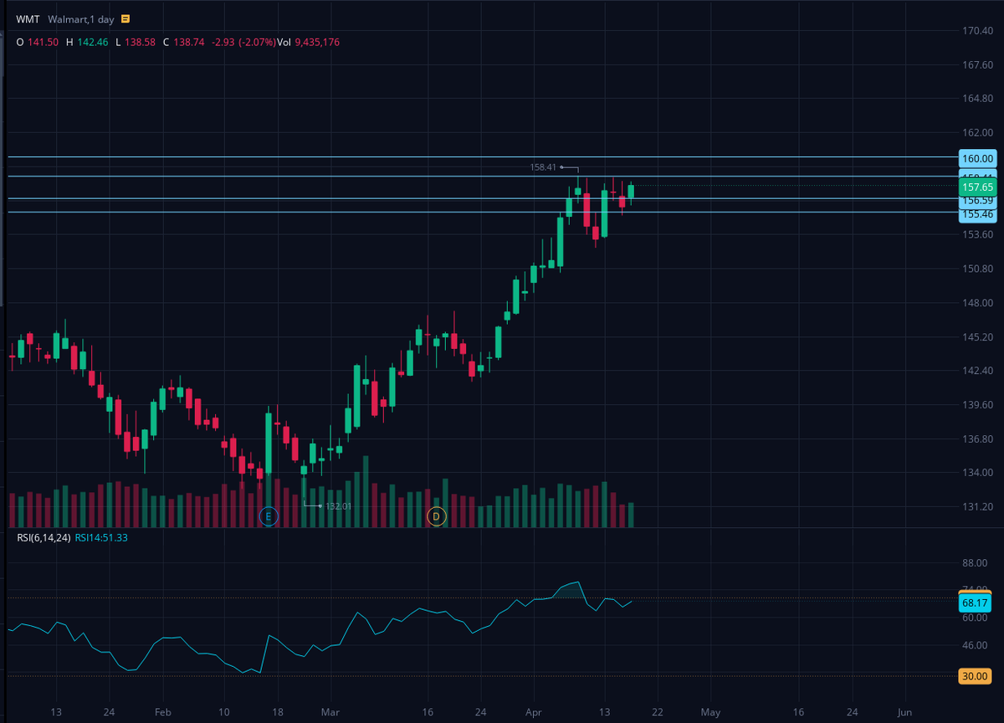Screen dimensions: 1004x723
Task: Select the 160.00 price line label
Action: click(977, 157)
